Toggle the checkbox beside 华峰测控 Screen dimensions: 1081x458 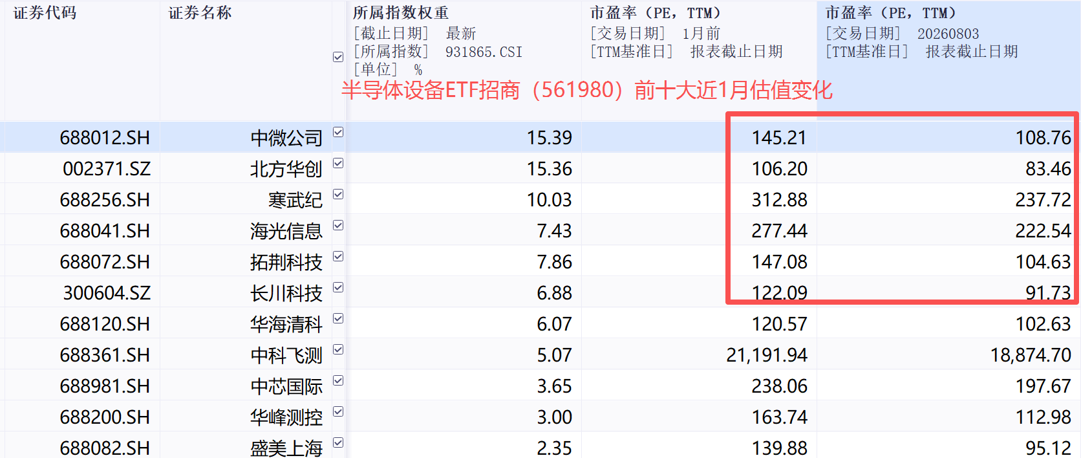click(x=338, y=411)
